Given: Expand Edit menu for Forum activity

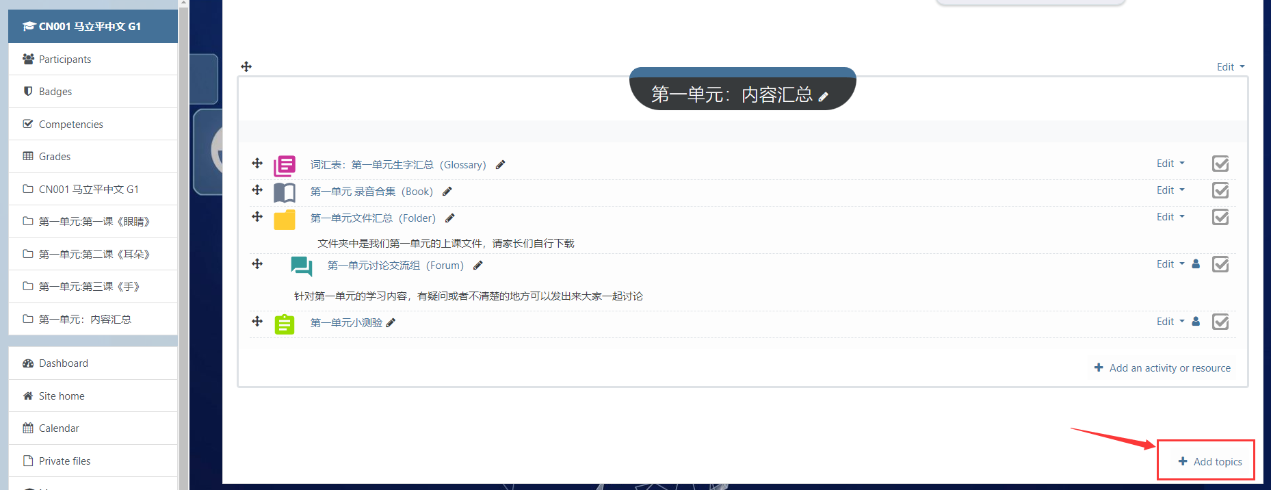Looking at the screenshot, I should tap(1170, 264).
